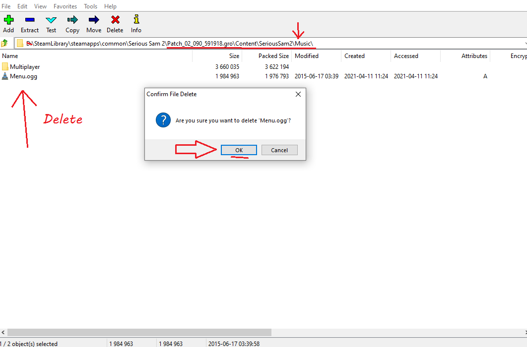
Task: Sort files by Name column header
Action: [x=10, y=56]
